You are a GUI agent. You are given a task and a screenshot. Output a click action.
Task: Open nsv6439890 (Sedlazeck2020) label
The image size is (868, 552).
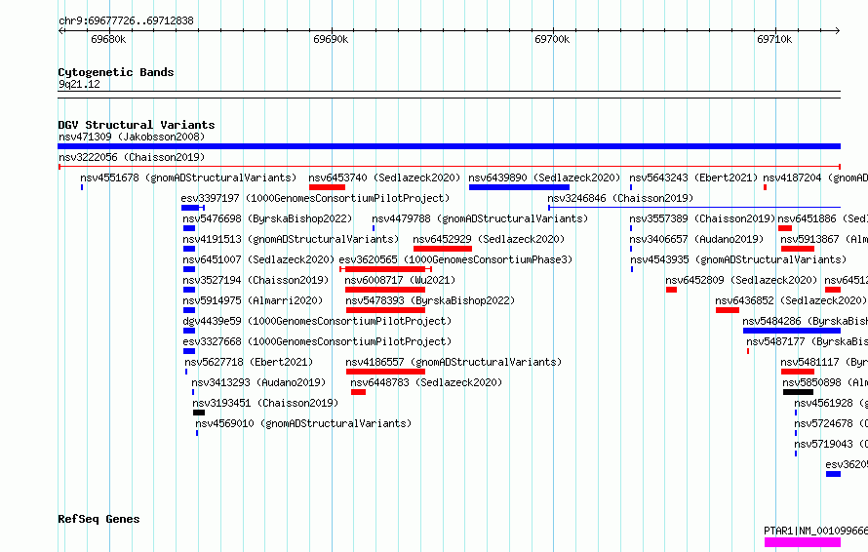click(544, 177)
